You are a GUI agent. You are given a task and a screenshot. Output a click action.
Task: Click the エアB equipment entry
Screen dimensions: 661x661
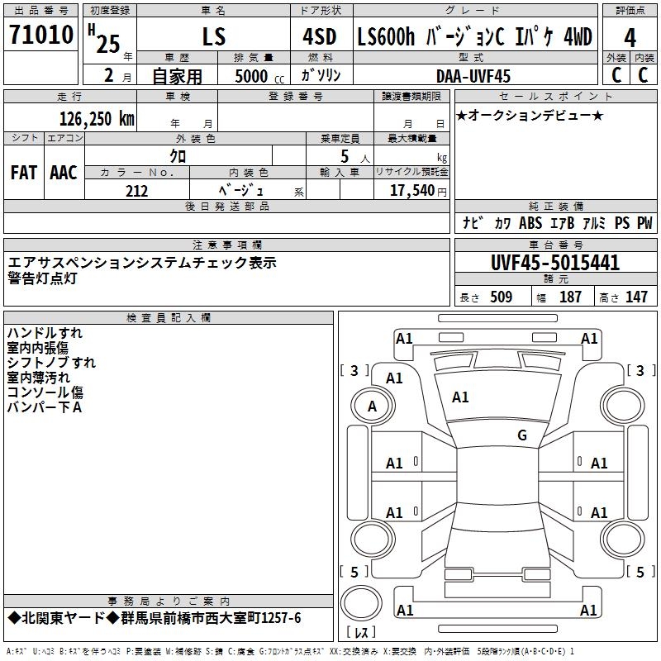563,222
